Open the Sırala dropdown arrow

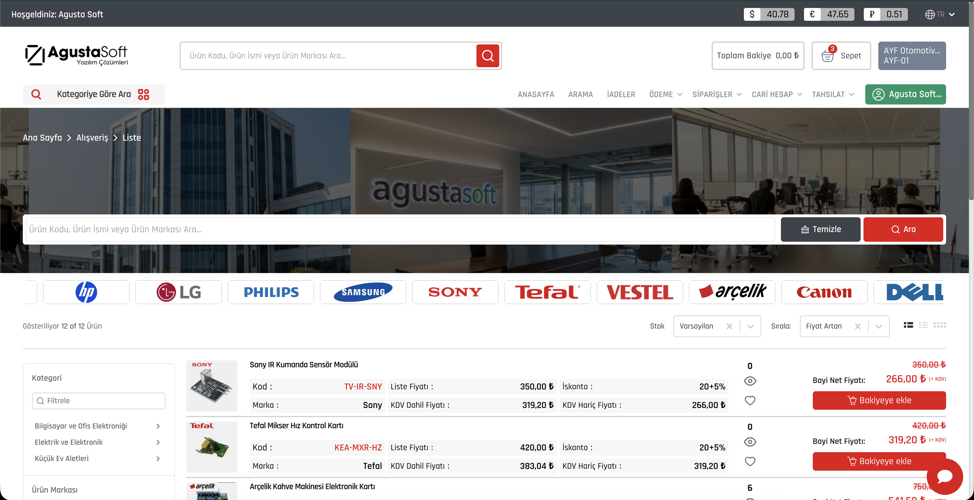tap(879, 327)
